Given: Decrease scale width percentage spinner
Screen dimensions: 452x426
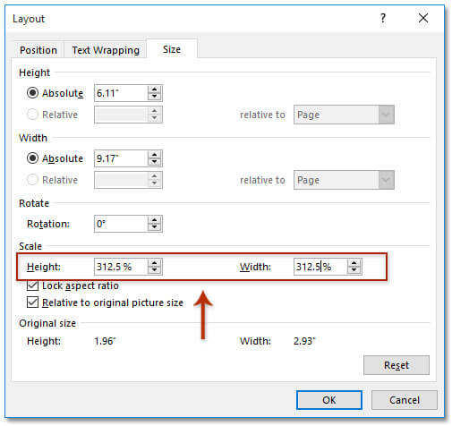Looking at the screenshot, I should [354, 270].
